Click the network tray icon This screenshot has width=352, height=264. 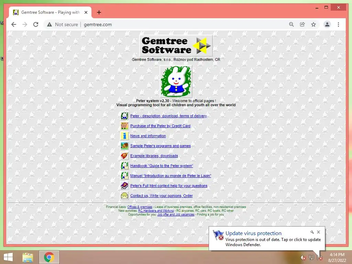[311, 257]
